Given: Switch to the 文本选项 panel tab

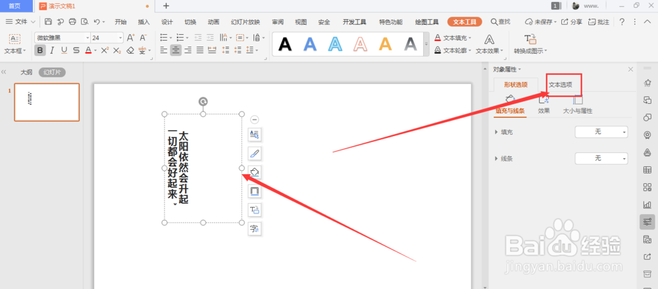Looking at the screenshot, I should coord(561,85).
